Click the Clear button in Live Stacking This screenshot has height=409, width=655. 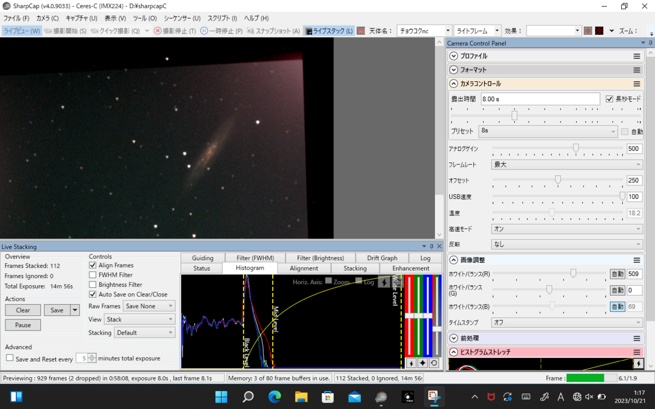tap(23, 310)
